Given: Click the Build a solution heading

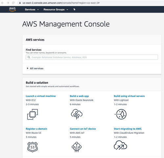Looking at the screenshot, I should tap(37, 83).
